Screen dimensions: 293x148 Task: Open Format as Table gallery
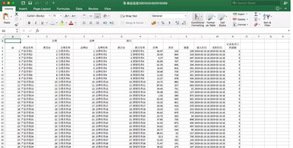pyautogui.click(x=210, y=20)
